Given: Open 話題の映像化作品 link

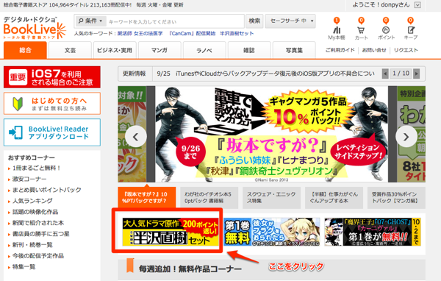Looking at the screenshot, I should coord(35,212).
